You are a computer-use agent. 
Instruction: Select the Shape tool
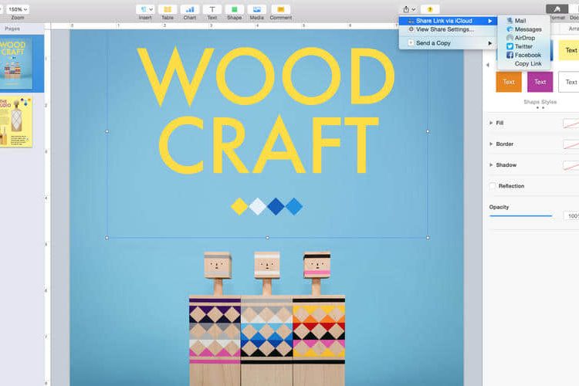coord(234,9)
